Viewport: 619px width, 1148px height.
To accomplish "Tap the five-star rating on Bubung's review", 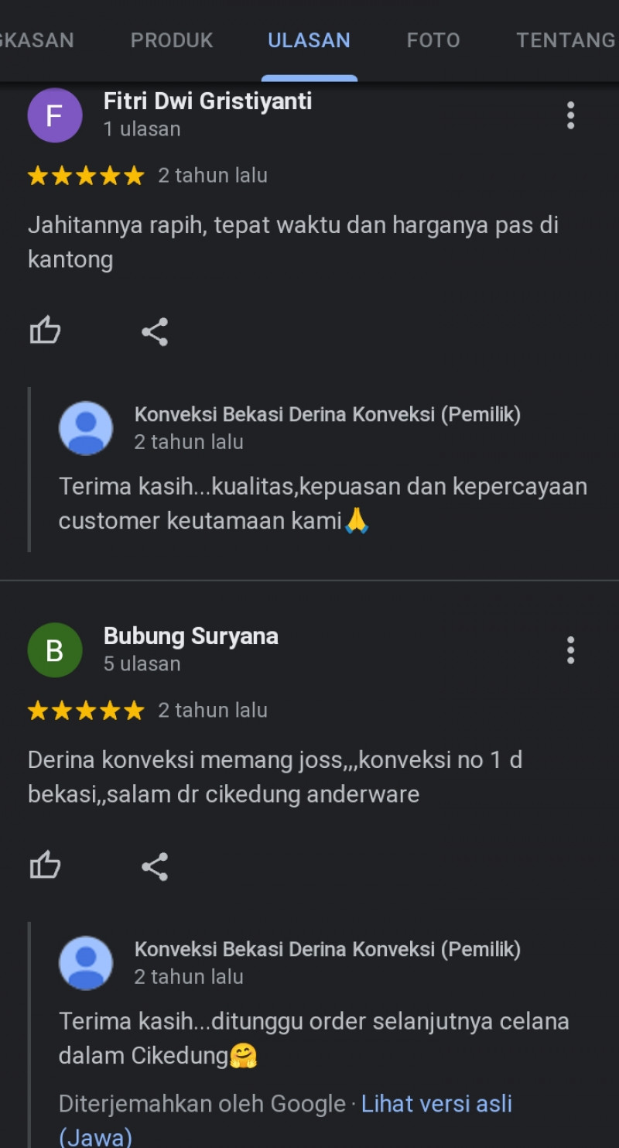I will click(x=86, y=711).
